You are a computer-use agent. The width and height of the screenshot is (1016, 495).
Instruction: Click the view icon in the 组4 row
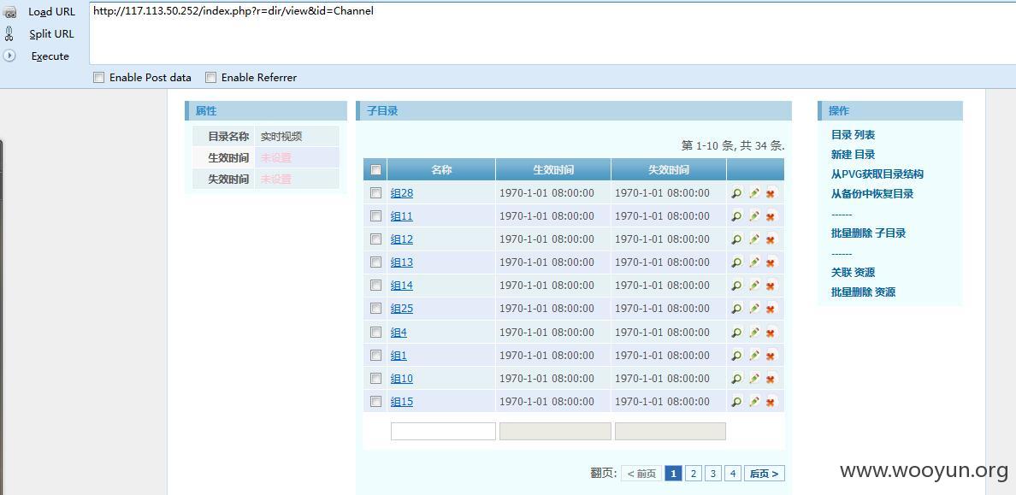pyautogui.click(x=736, y=333)
